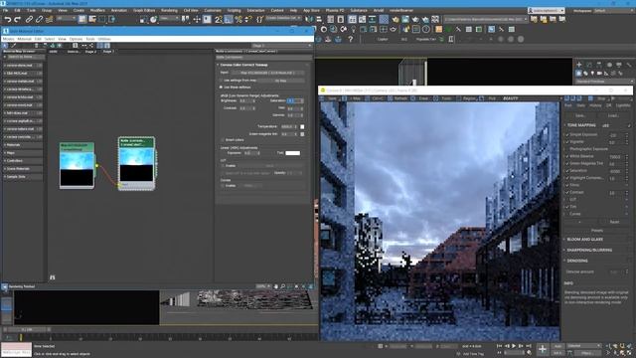Image resolution: width=636 pixels, height=358 pixels.
Task: Open Select by Name tool
Action: coord(92,19)
